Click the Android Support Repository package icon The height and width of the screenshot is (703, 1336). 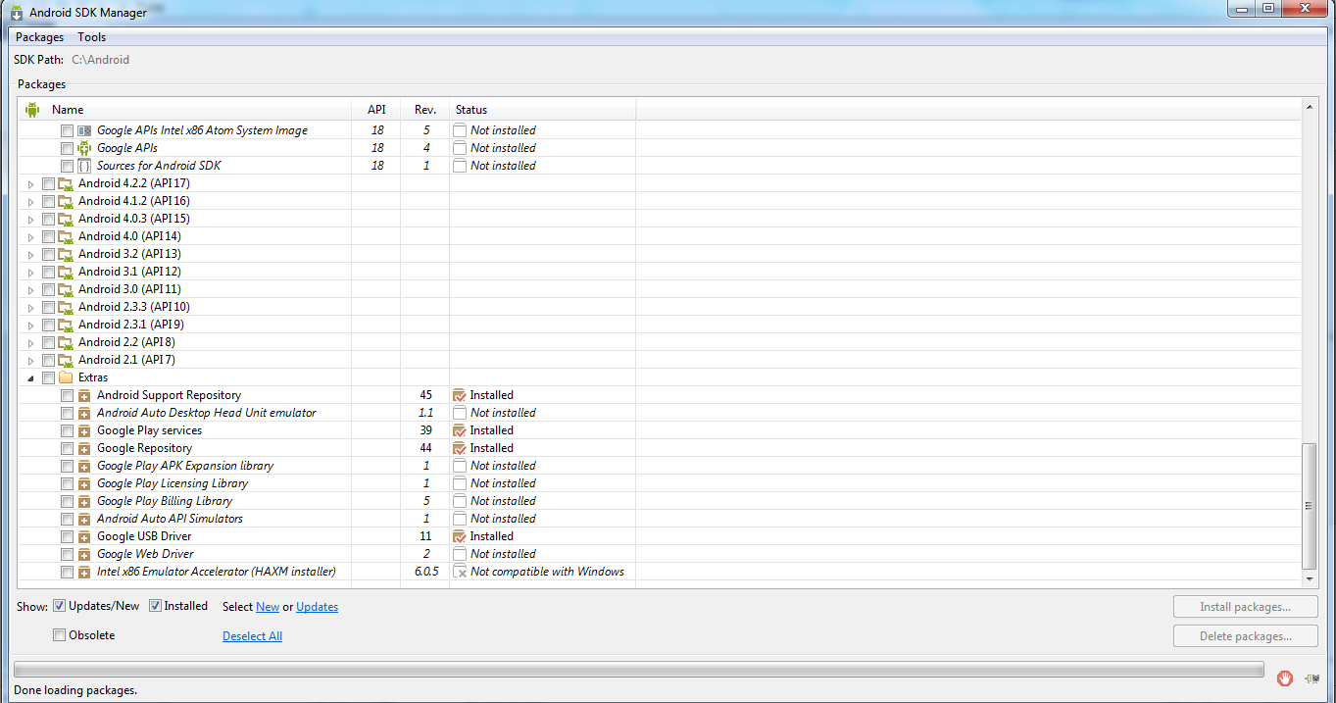84,395
